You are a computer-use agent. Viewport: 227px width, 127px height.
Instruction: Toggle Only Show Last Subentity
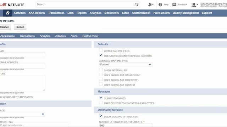pos(101,79)
